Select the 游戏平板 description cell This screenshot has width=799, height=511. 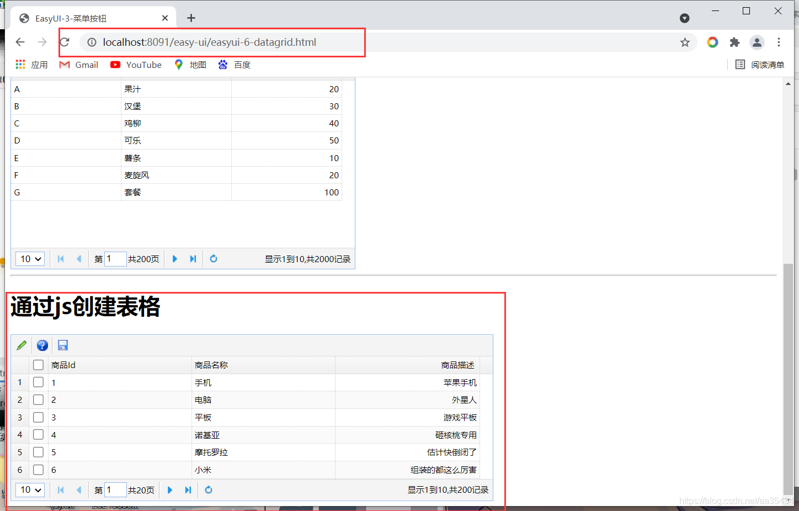click(x=407, y=417)
